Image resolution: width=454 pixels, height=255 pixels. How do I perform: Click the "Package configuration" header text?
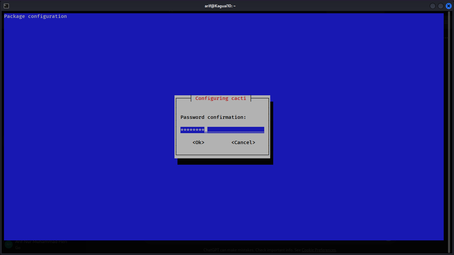36,16
